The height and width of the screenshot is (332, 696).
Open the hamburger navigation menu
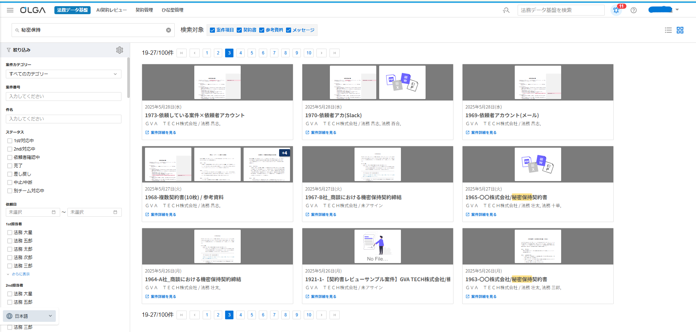pyautogui.click(x=10, y=10)
